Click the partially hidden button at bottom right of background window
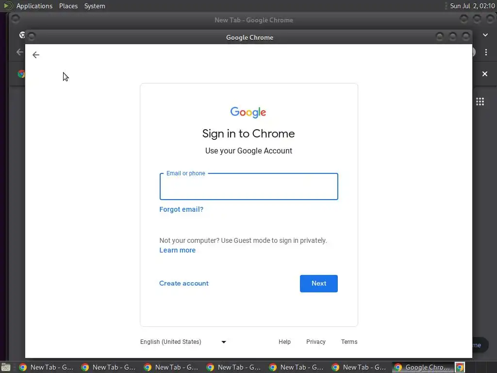The width and height of the screenshot is (497, 373). (x=480, y=345)
